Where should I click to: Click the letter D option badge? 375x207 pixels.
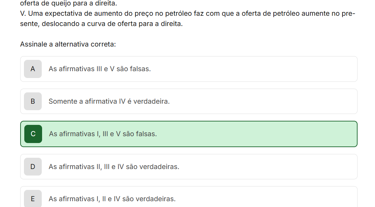point(33,167)
